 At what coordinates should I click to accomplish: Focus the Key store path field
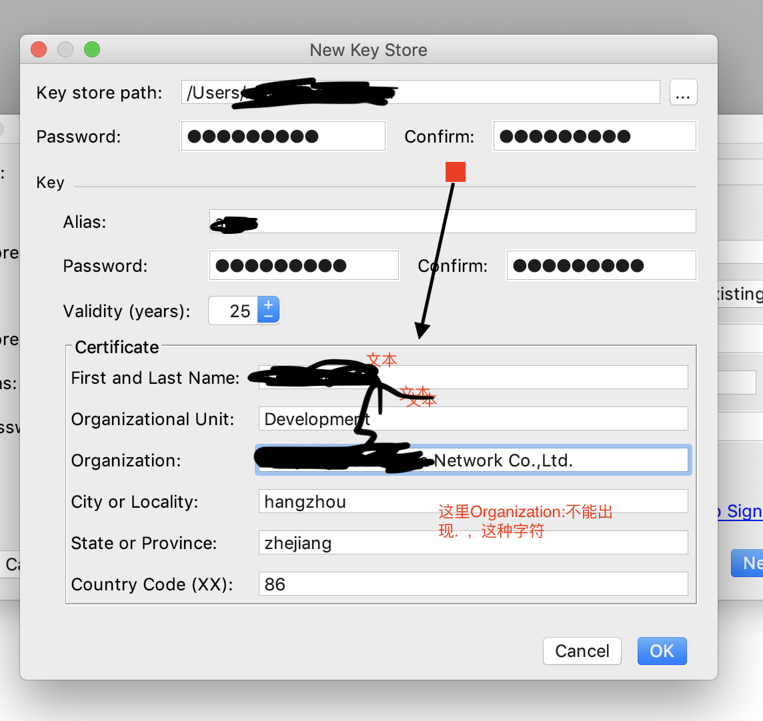point(420,93)
